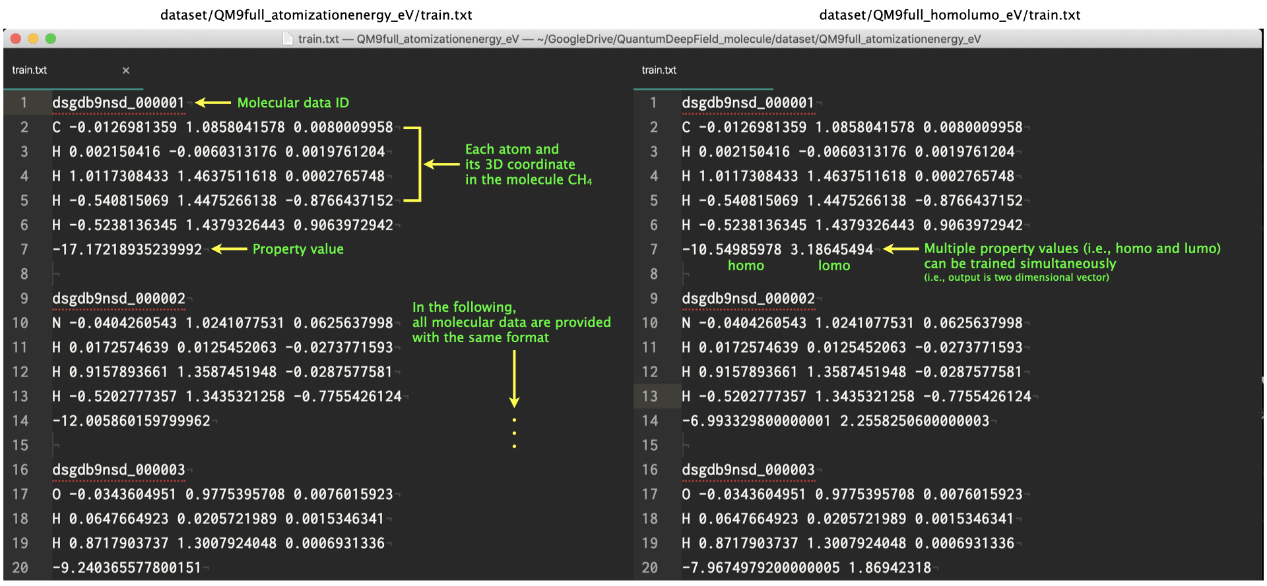Click the left pane line starting H 0.0647664923
The width and height of the screenshot is (1267, 586).
pyautogui.click(x=218, y=519)
